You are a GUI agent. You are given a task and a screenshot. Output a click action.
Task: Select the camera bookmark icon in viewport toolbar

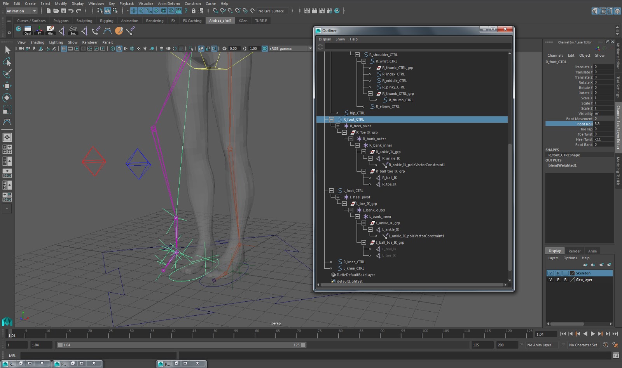35,49
